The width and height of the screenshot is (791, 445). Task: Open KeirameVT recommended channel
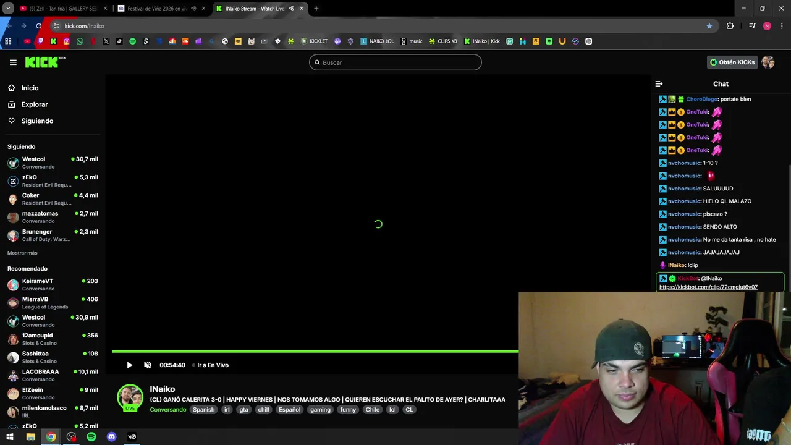point(53,284)
